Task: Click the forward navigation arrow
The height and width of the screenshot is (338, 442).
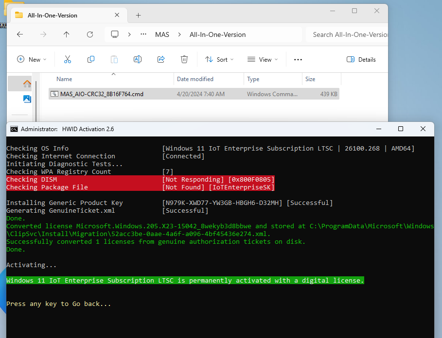Action: tap(43, 34)
